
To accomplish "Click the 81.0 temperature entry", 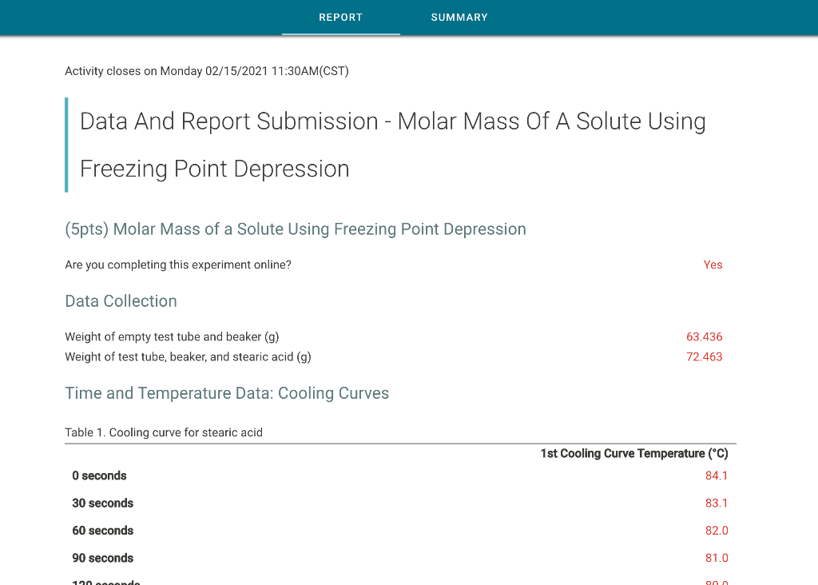I will (717, 557).
